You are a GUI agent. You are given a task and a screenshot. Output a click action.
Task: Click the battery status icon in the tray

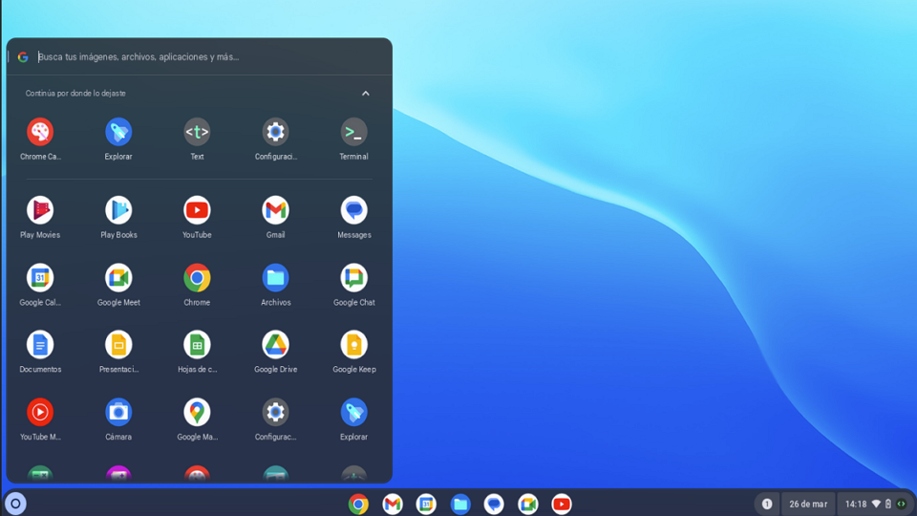tap(888, 504)
